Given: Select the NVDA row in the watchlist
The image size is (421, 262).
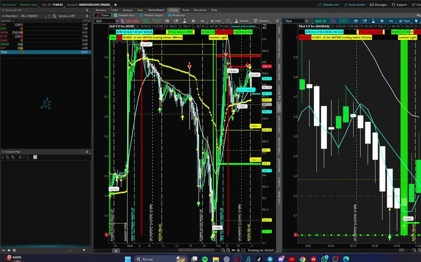Looking at the screenshot, I should tap(45, 32).
